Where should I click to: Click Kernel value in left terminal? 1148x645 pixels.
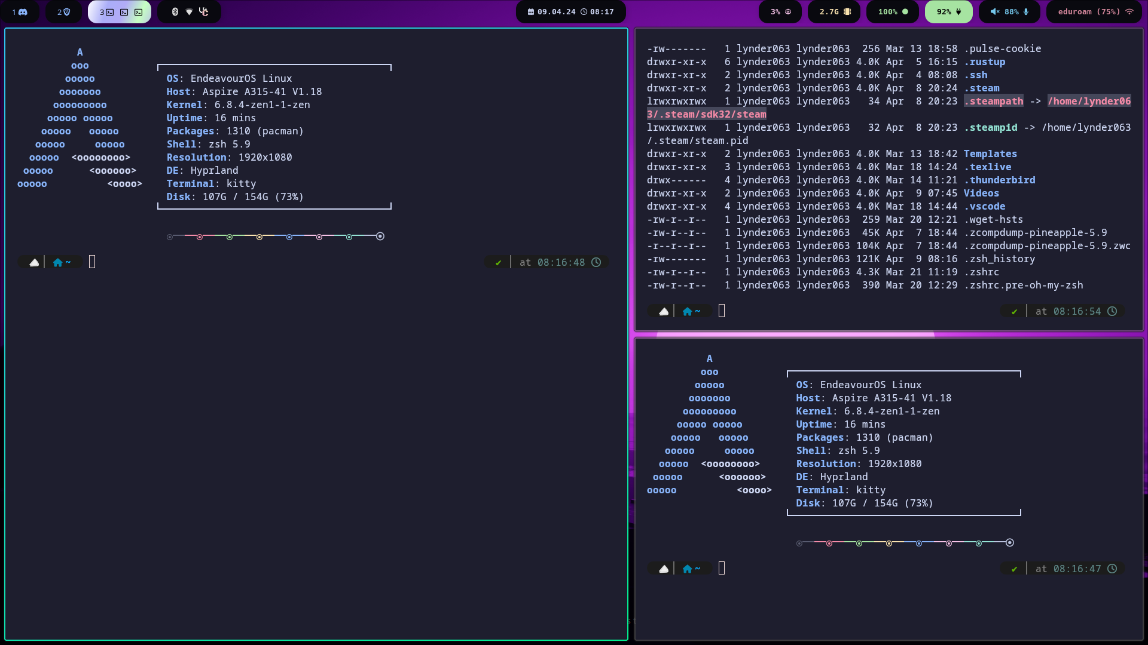262,105
